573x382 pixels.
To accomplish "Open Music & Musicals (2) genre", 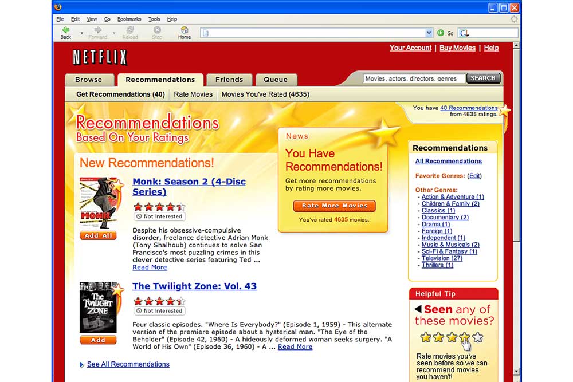I will point(450,245).
